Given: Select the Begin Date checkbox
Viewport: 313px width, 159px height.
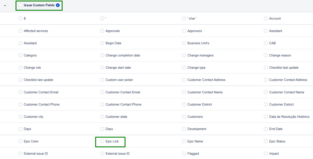Looking at the screenshot, I should click(x=102, y=43).
